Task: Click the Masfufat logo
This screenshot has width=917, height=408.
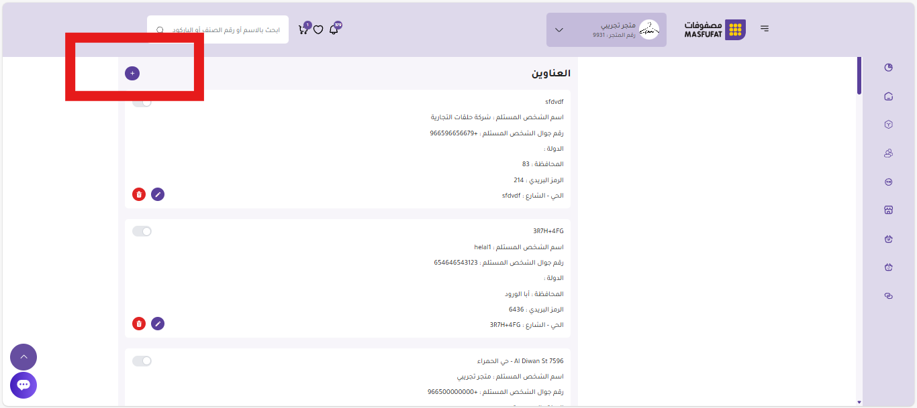Action: [715, 29]
